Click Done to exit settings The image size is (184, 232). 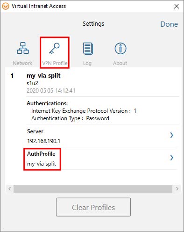(169, 24)
